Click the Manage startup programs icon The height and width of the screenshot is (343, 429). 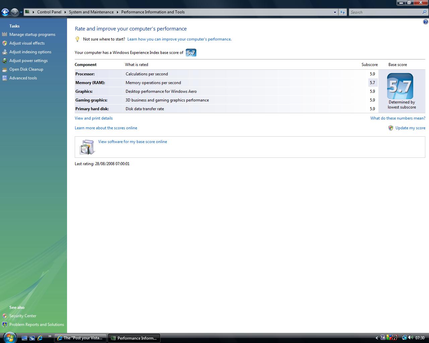pos(4,34)
